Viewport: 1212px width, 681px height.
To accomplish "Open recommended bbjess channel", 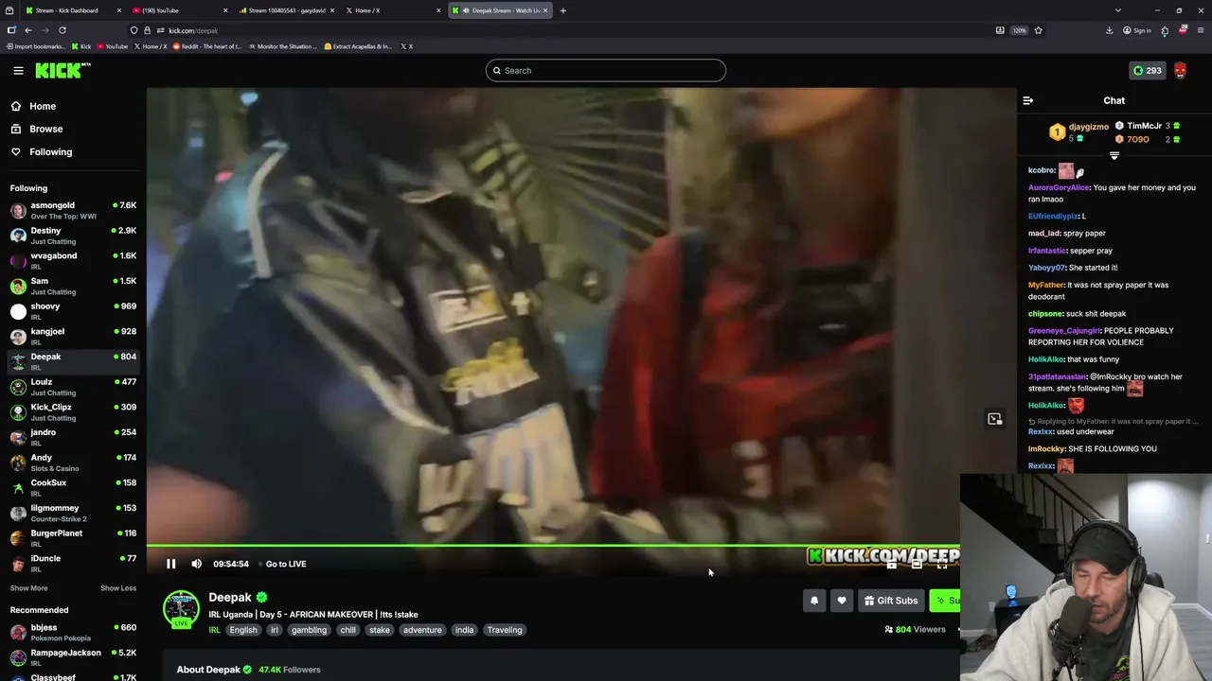I will pos(73,632).
